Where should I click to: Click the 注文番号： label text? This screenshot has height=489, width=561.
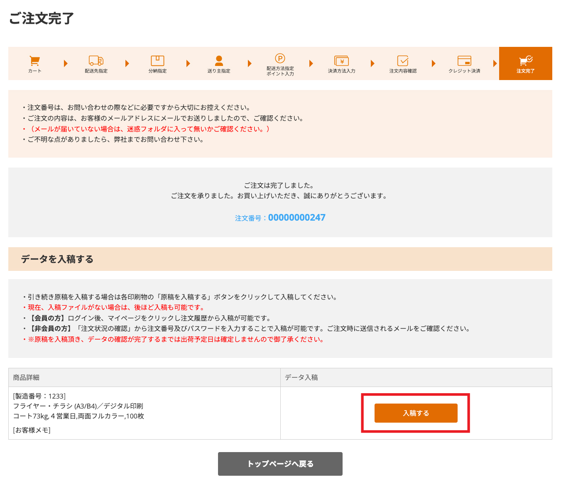(251, 218)
